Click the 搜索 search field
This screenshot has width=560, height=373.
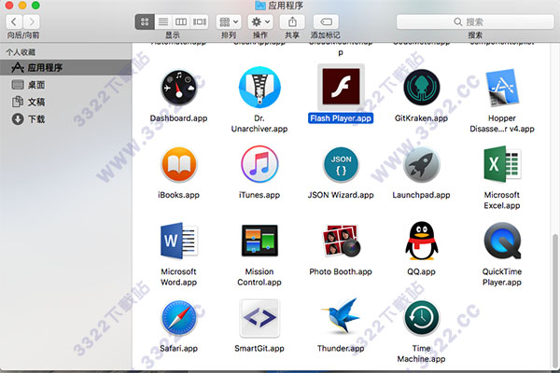coord(475,22)
